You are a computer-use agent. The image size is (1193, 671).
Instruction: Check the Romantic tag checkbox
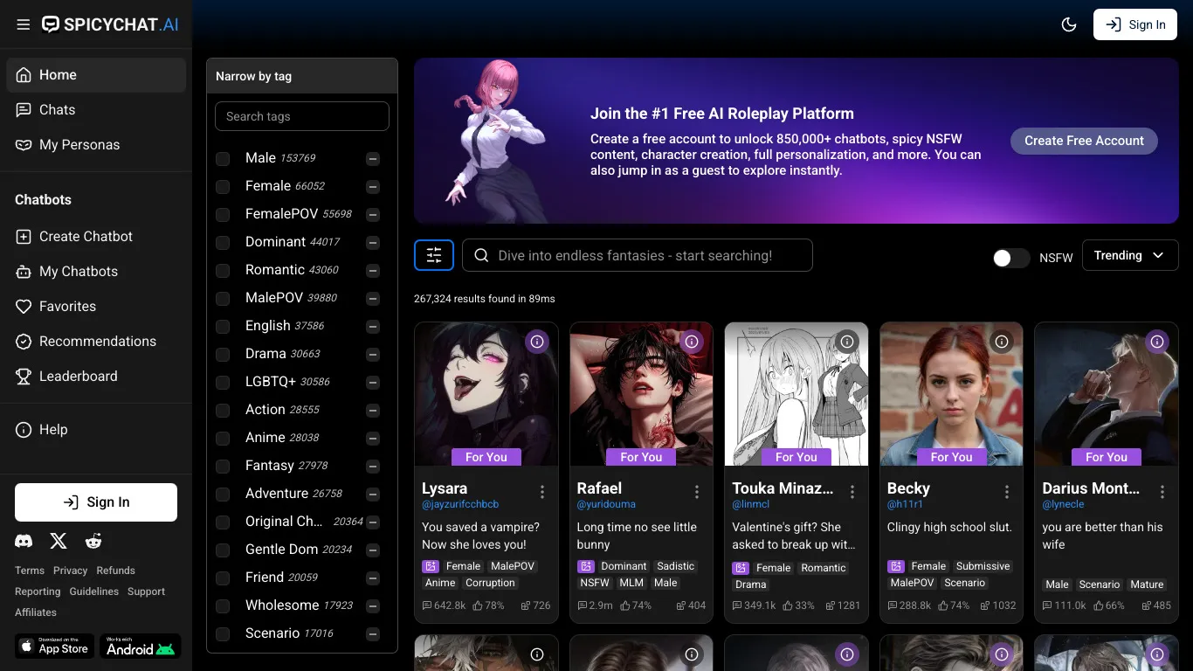223,271
